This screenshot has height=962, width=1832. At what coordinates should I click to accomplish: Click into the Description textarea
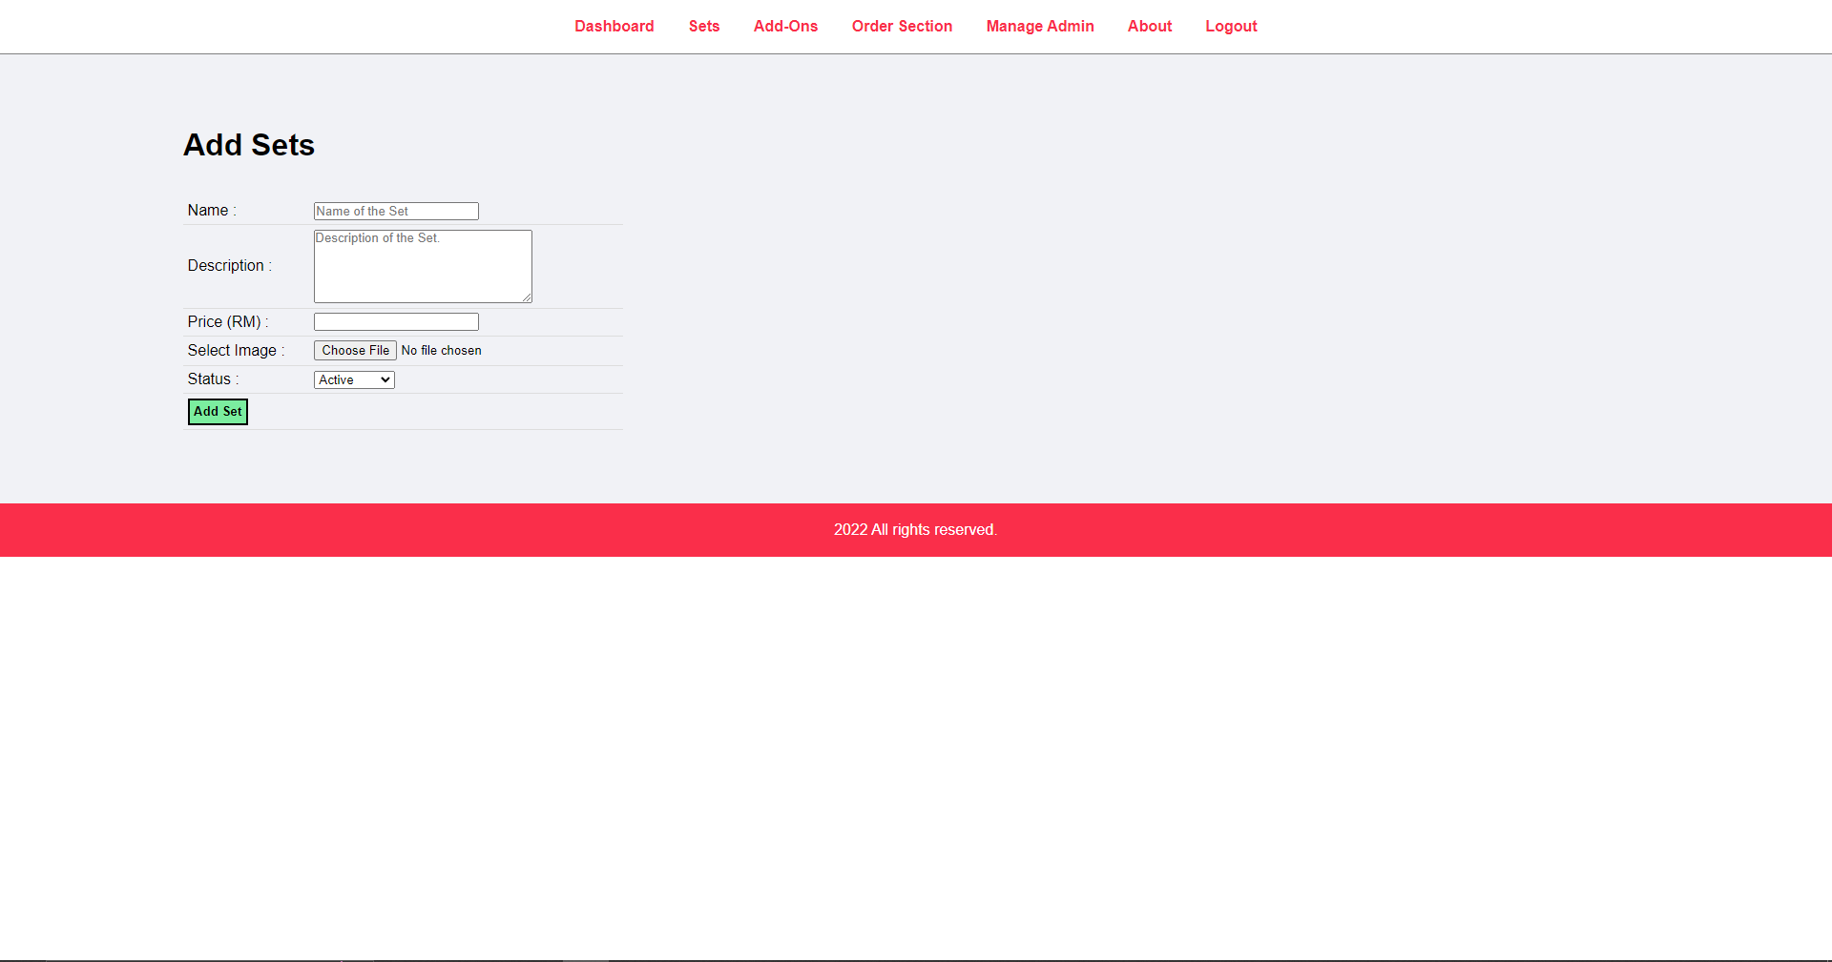[423, 266]
